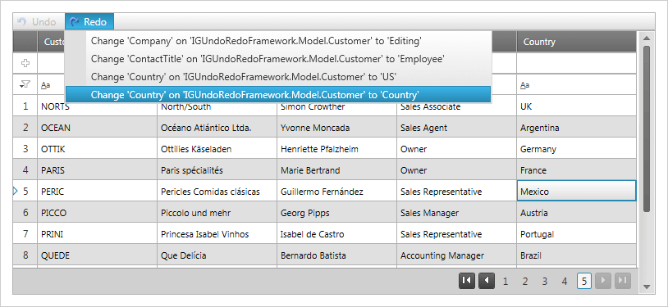Select the row number 8 header
Viewport: 668px width, 307px height.
[25, 255]
